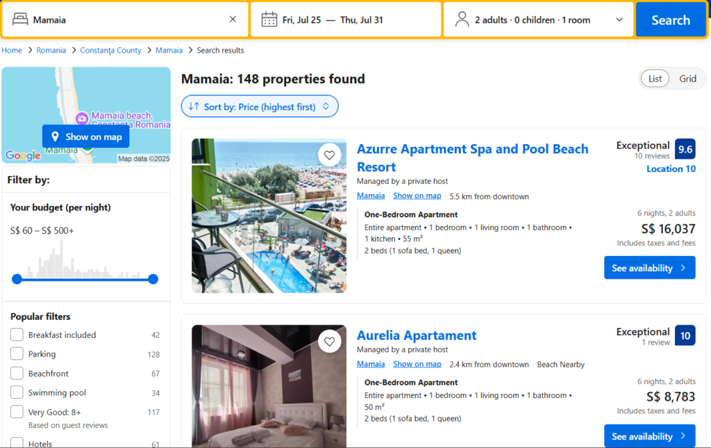Image resolution: width=711 pixels, height=448 pixels.
Task: Save Aurelia Apartament with heart icon
Action: (x=329, y=341)
